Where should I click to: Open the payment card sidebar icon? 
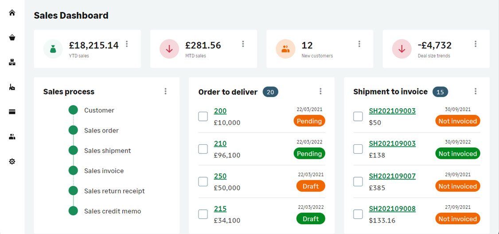12,112
